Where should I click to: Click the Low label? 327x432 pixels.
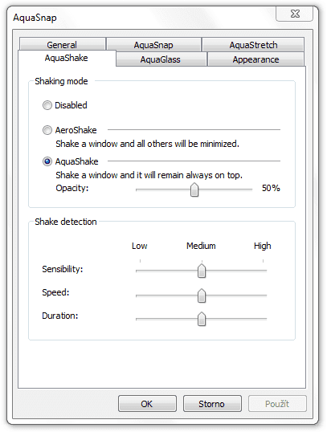[x=140, y=246]
